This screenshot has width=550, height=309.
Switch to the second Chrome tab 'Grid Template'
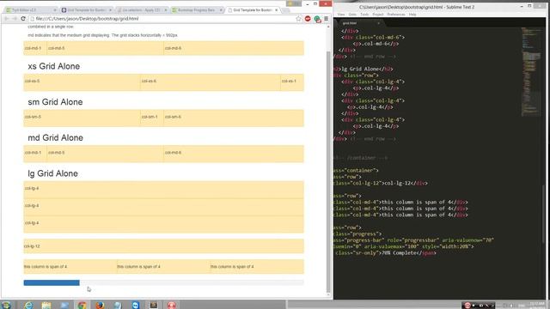click(86, 9)
